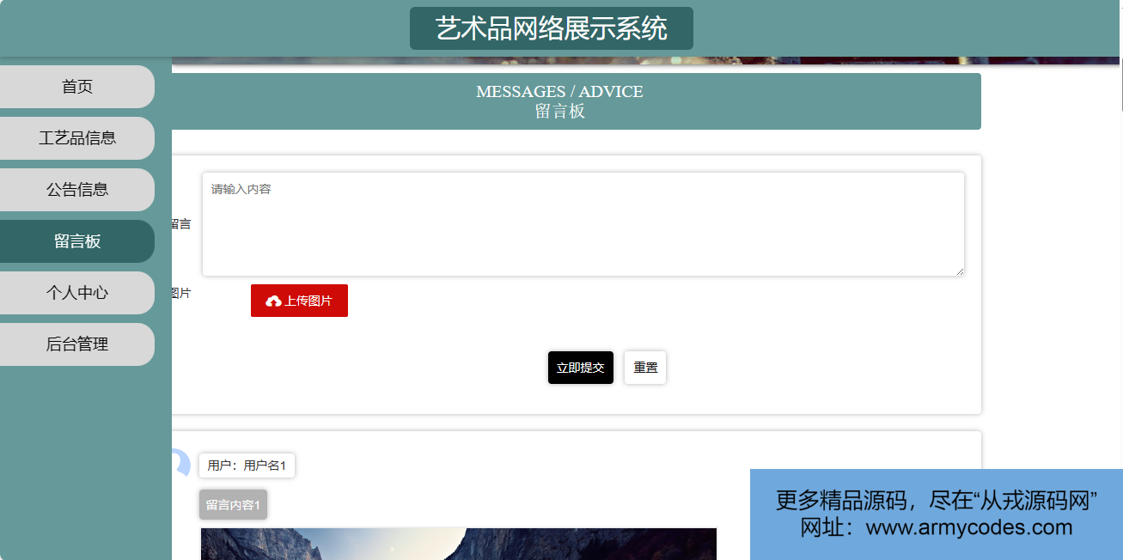1123x560 pixels.
Task: Click the 艺术品网络展示系统 title
Action: 552,28
